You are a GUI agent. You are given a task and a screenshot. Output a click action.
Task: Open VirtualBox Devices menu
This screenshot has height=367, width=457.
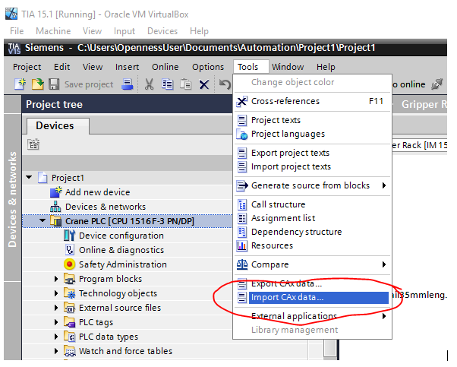coord(162,31)
